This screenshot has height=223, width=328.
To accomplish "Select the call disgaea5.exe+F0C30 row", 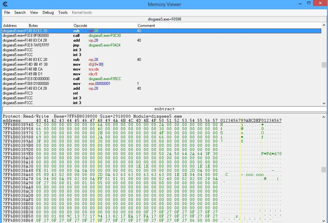I will click(162, 36).
